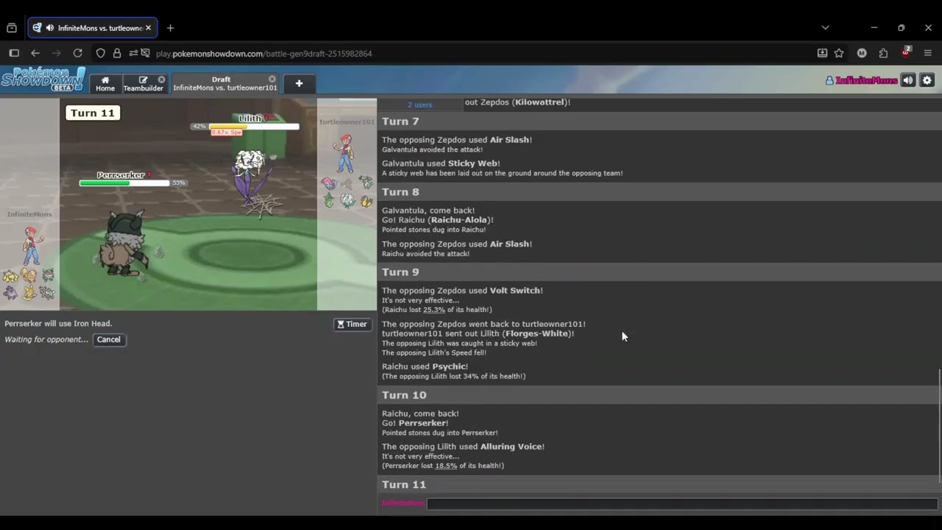Mute the browser tab audio
942x530 pixels.
point(49,28)
